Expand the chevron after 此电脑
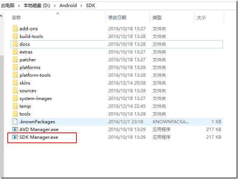The image size is (238, 179). [19, 6]
